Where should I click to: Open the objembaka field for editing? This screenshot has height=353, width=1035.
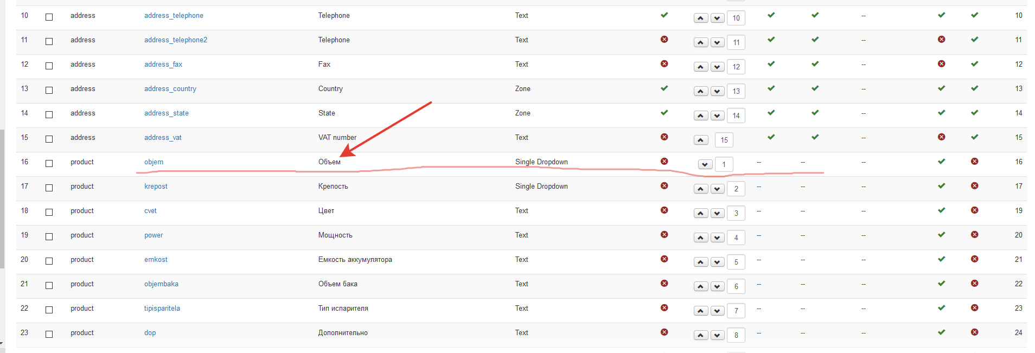point(161,284)
